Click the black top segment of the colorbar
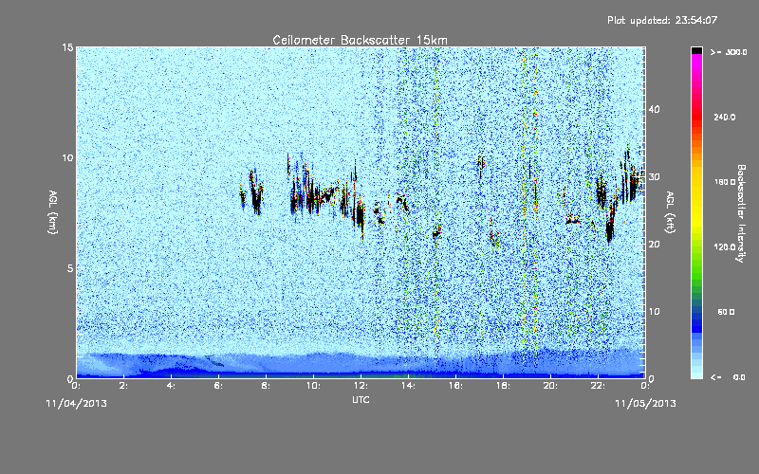759x474 pixels. (696, 50)
